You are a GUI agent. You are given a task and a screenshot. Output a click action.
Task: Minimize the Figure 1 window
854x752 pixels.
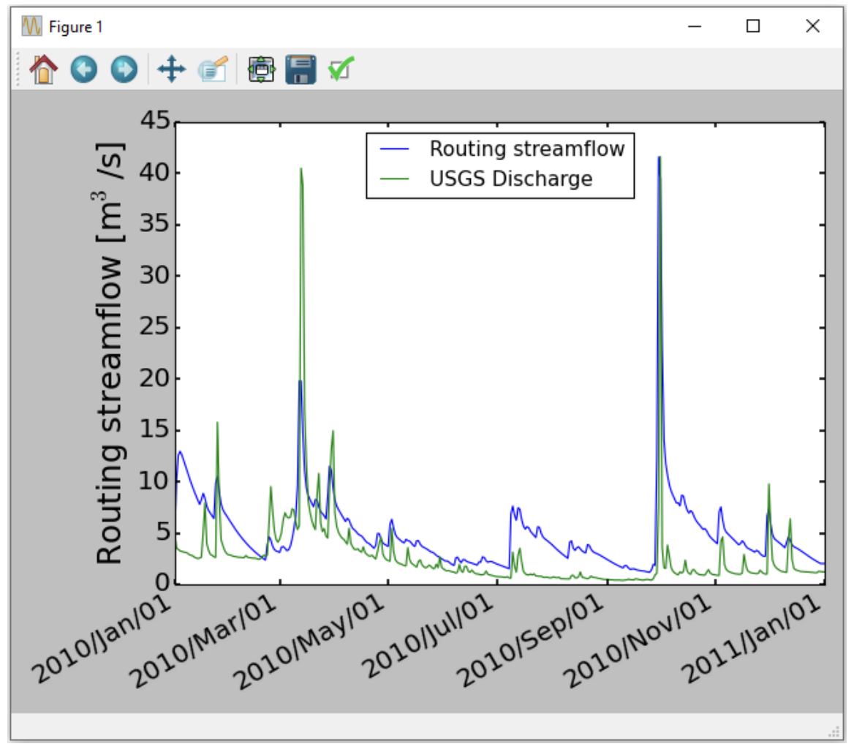coord(695,26)
